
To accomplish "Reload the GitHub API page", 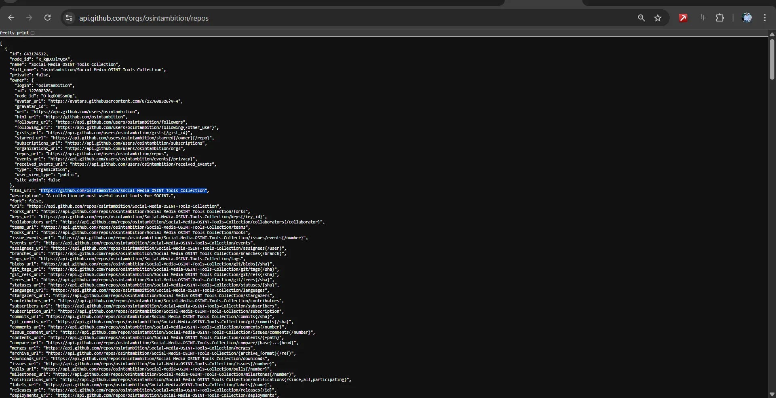I will tap(47, 18).
